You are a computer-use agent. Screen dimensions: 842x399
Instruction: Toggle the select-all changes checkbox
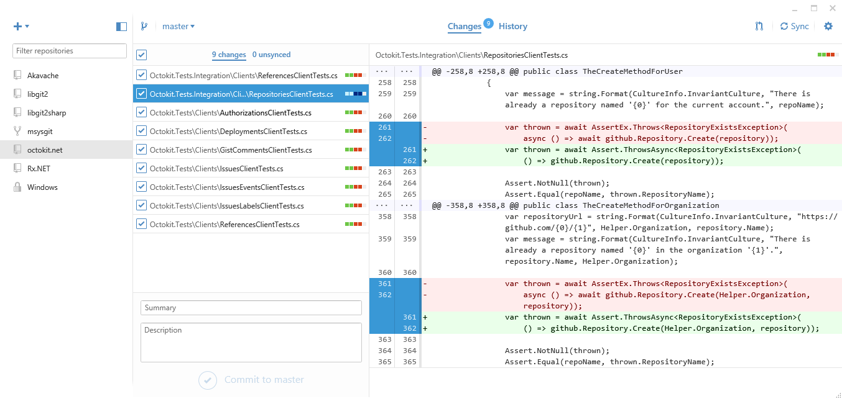(x=141, y=55)
